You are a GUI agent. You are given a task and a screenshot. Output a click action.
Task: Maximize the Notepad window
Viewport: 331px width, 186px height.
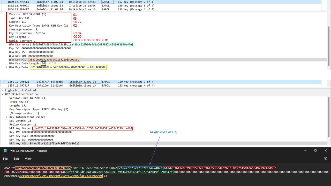315,151
